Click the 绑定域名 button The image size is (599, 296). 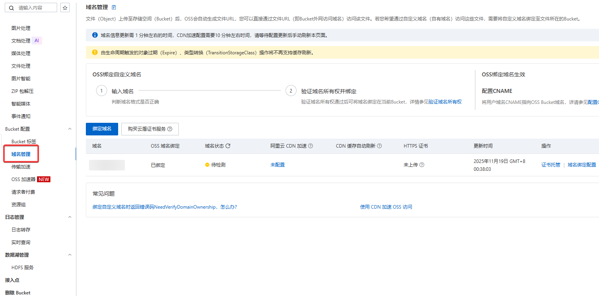(x=102, y=129)
